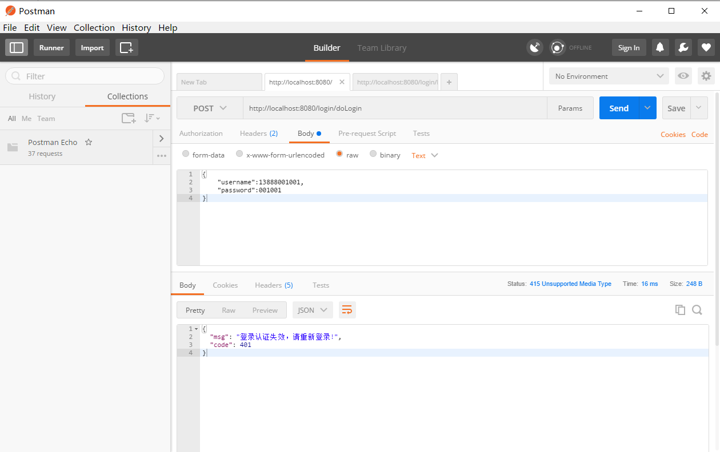
Task: Switch response view to Preview
Action: [265, 310]
